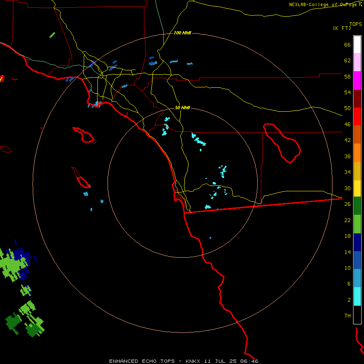
Task: Click the legend value "38"
Action: coord(347,156)
